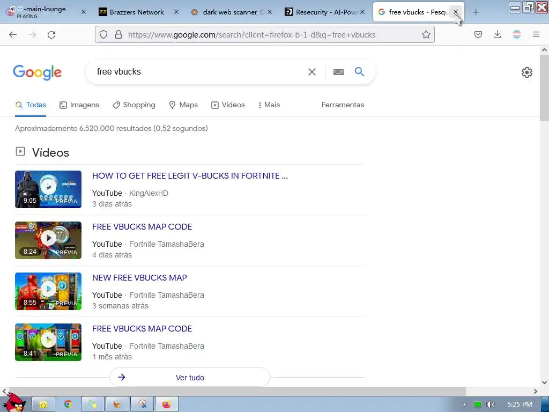549x412 pixels.
Task: Play the 8:24 video thumbnail
Action: 48,240
